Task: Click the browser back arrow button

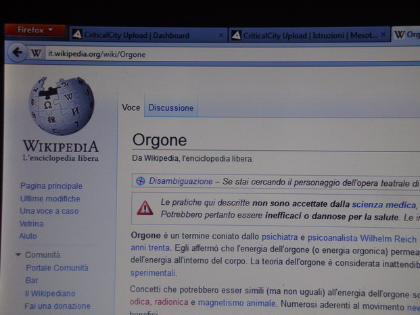Action: click(x=18, y=53)
